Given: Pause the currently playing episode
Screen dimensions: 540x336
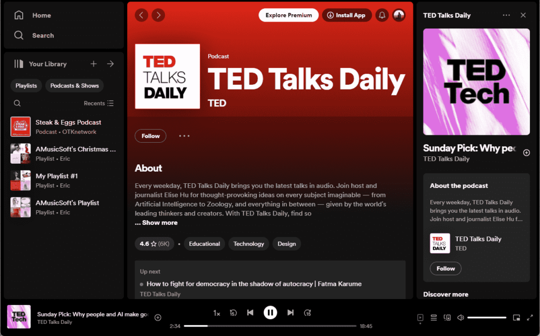Looking at the screenshot, I should 270,312.
